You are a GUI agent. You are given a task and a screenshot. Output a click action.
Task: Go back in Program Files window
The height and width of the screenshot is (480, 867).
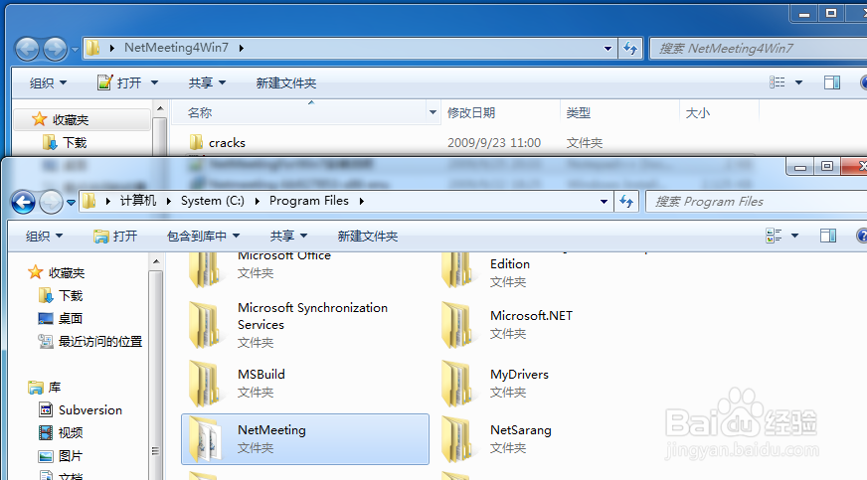(x=23, y=202)
